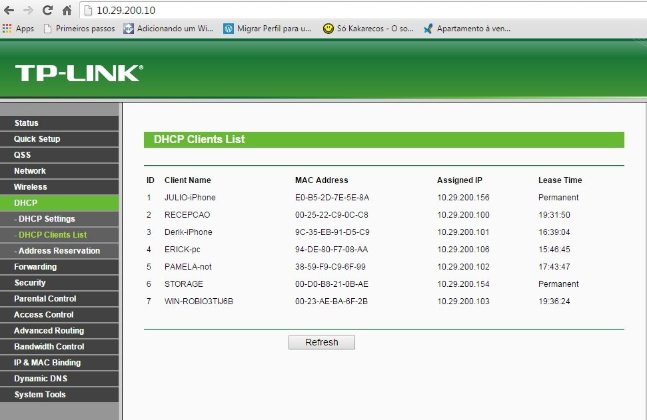
Task: Click assigned IP 10.29.200.102
Action: point(463,267)
